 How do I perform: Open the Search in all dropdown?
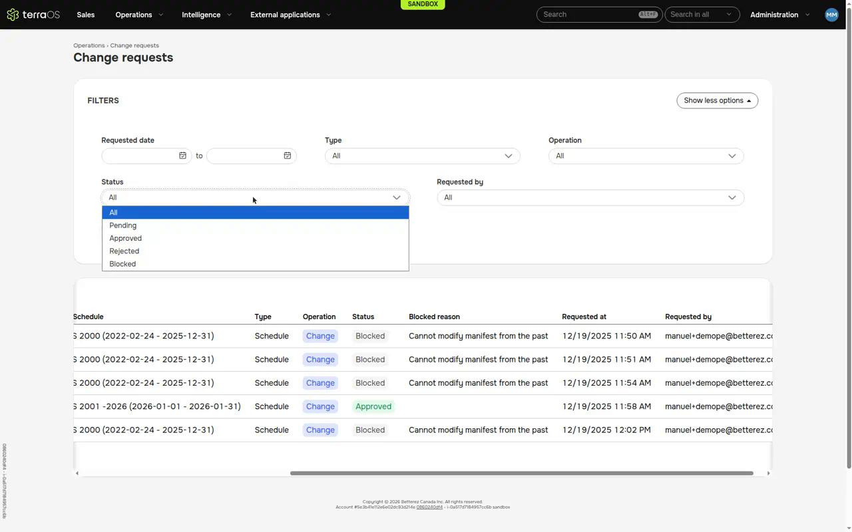coord(702,15)
